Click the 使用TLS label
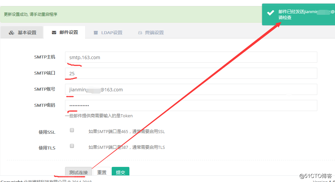 click(x=47, y=148)
